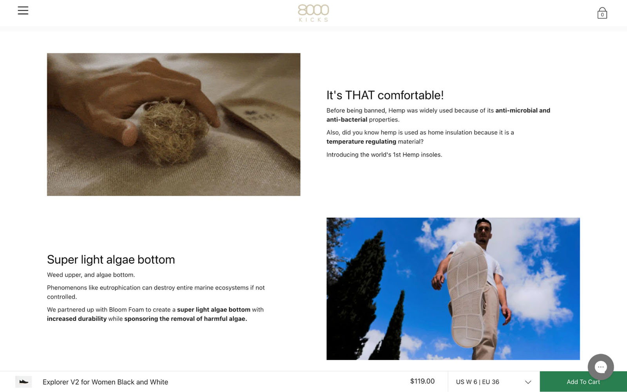627x392 pixels.
Task: Open the chat support bubble
Action: (x=600, y=367)
